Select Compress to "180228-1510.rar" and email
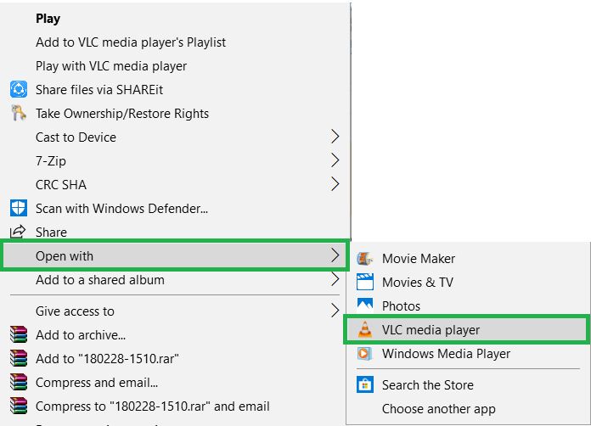The height and width of the screenshot is (426, 591). point(153,406)
